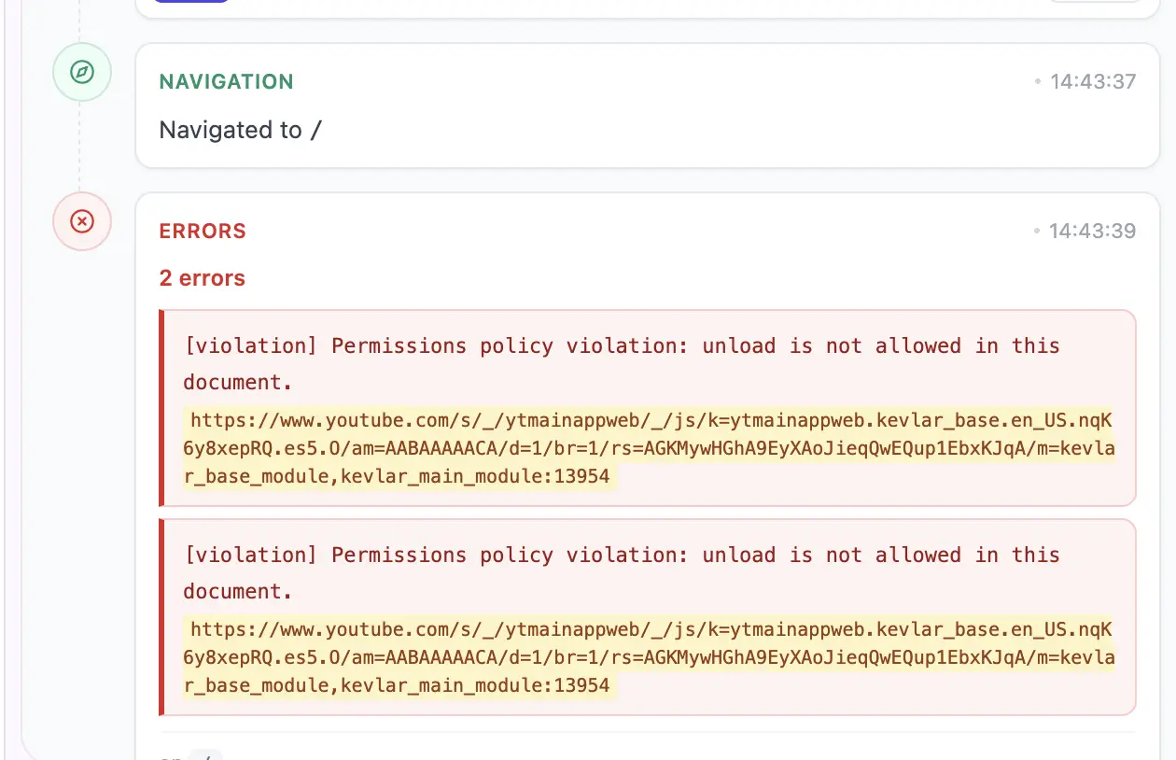
Task: Select the ERRORS heading label
Action: pos(203,232)
